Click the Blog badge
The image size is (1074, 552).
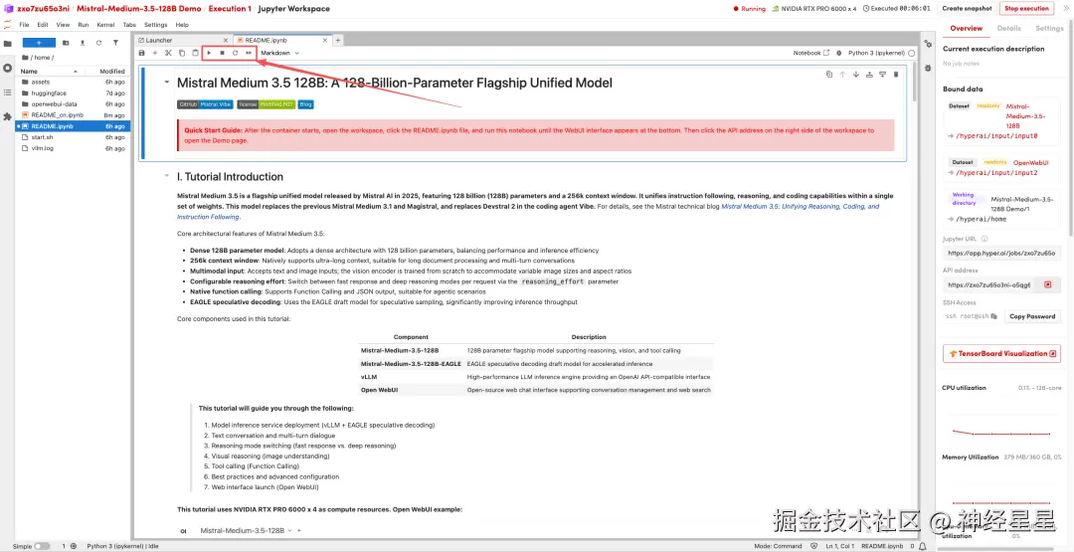coord(306,104)
